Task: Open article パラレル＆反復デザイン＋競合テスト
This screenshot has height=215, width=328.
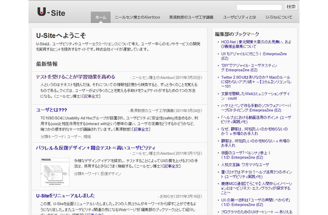Action: (96, 148)
